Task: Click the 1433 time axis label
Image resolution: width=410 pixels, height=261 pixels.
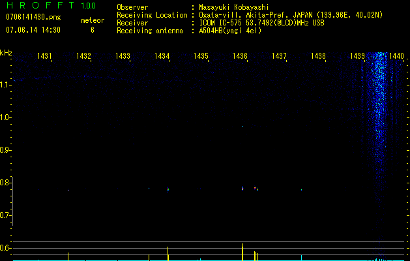Action: coord(123,56)
